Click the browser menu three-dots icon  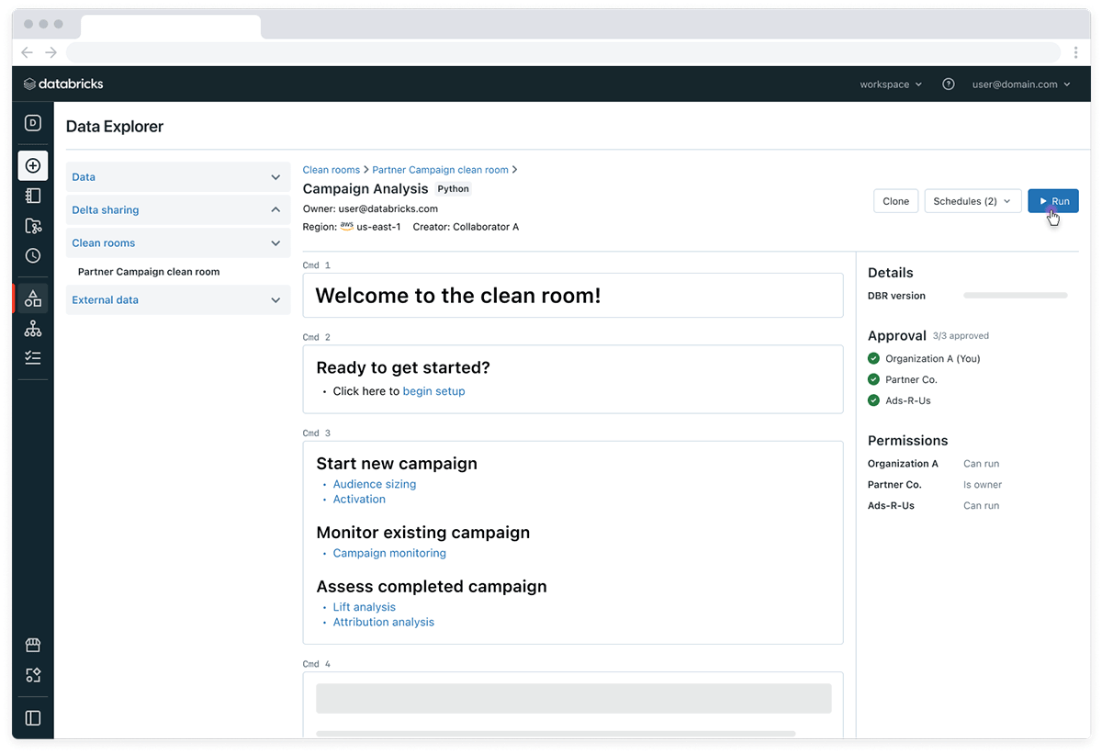[1075, 52]
